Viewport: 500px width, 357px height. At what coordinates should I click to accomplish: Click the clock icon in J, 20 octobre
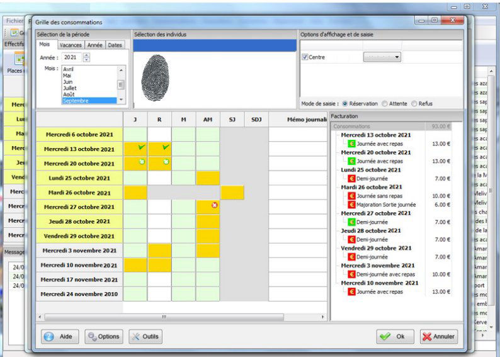[x=142, y=162]
